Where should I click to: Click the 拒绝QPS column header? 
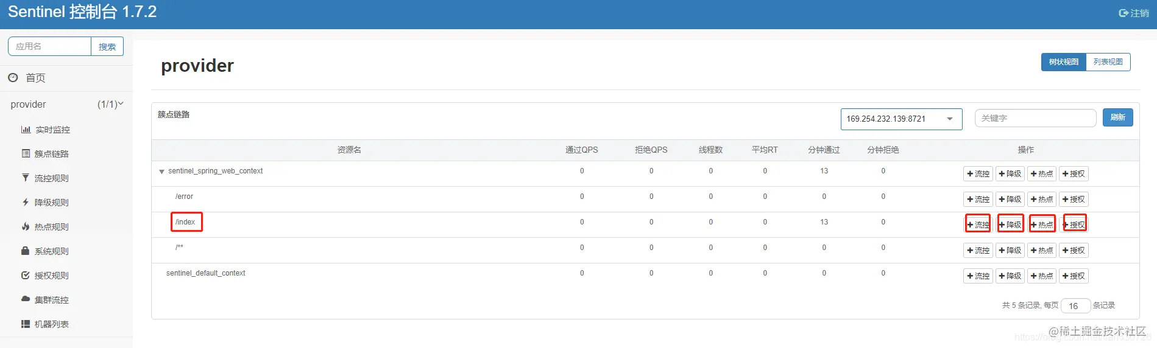coord(651,150)
